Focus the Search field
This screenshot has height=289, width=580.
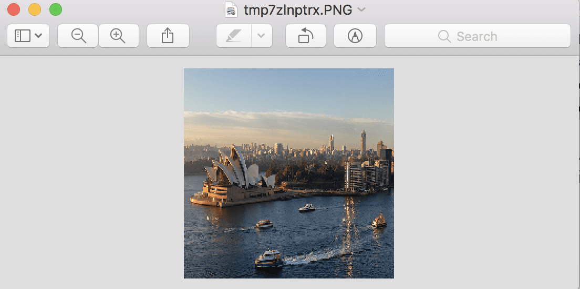tap(478, 36)
